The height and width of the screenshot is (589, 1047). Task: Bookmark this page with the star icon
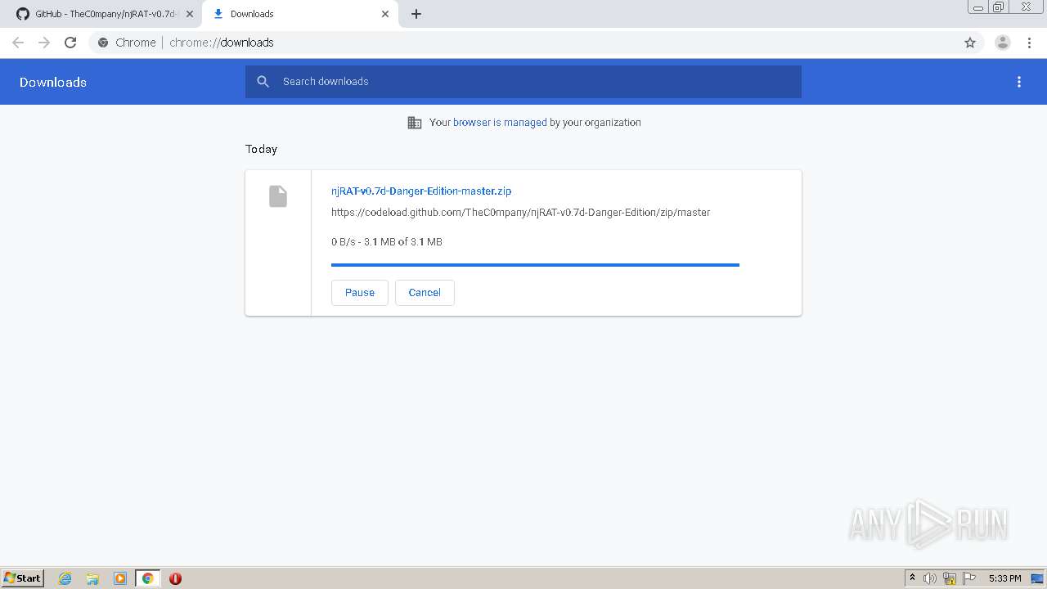[x=970, y=43]
